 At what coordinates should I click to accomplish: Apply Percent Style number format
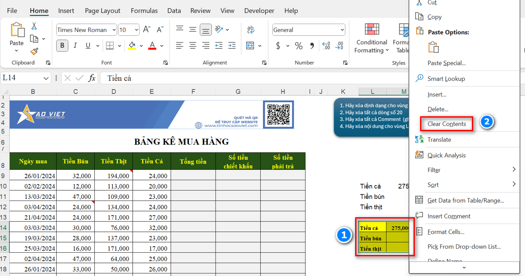click(x=298, y=46)
